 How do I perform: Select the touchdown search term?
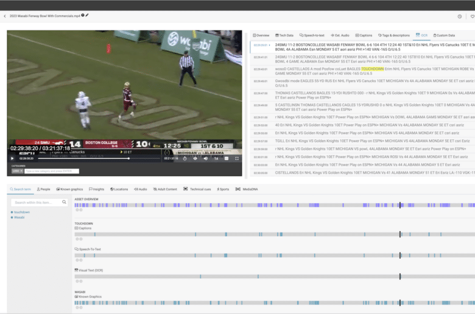(x=22, y=212)
